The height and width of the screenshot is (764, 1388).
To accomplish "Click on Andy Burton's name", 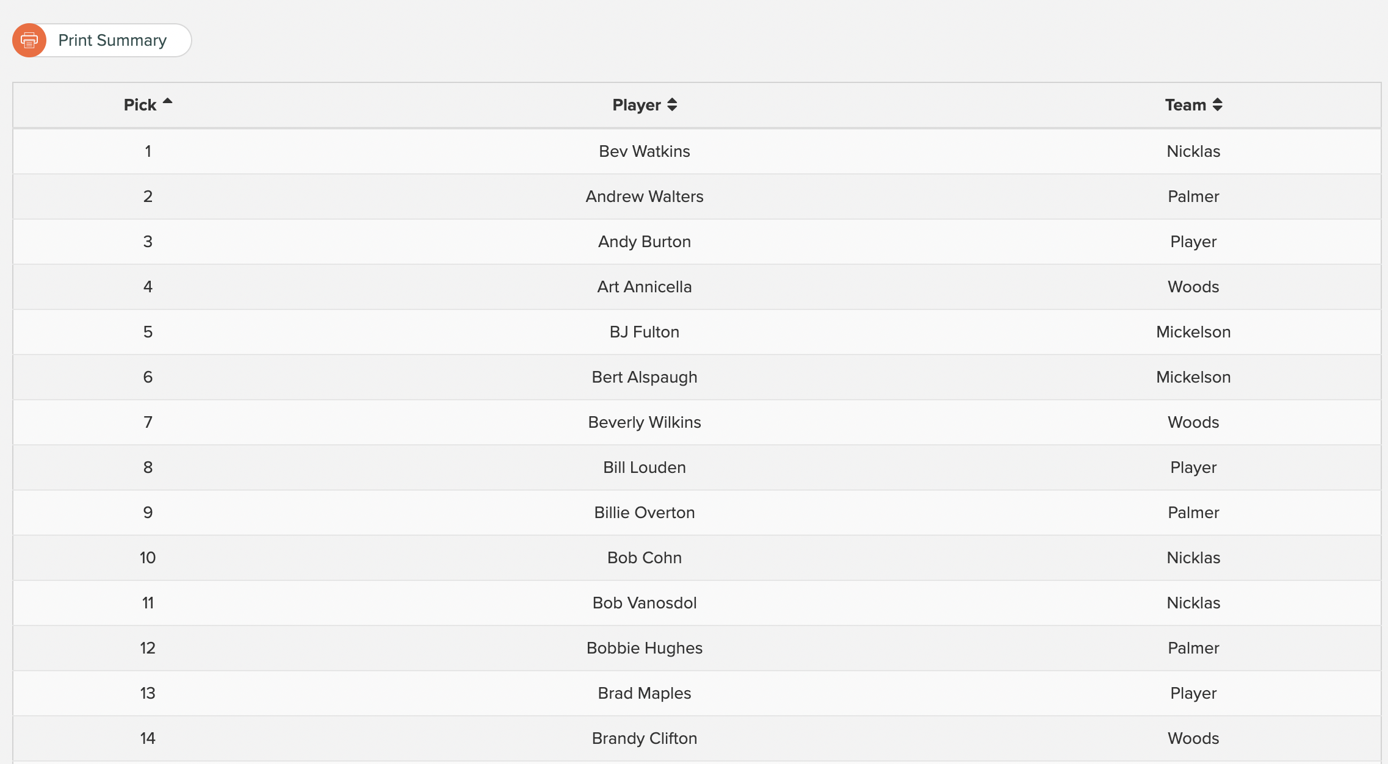I will 645,242.
